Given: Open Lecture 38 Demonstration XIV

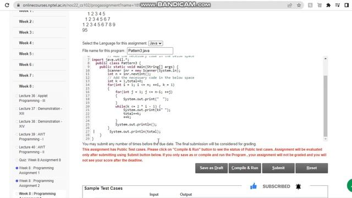Looking at the screenshot, I should click(40, 124).
